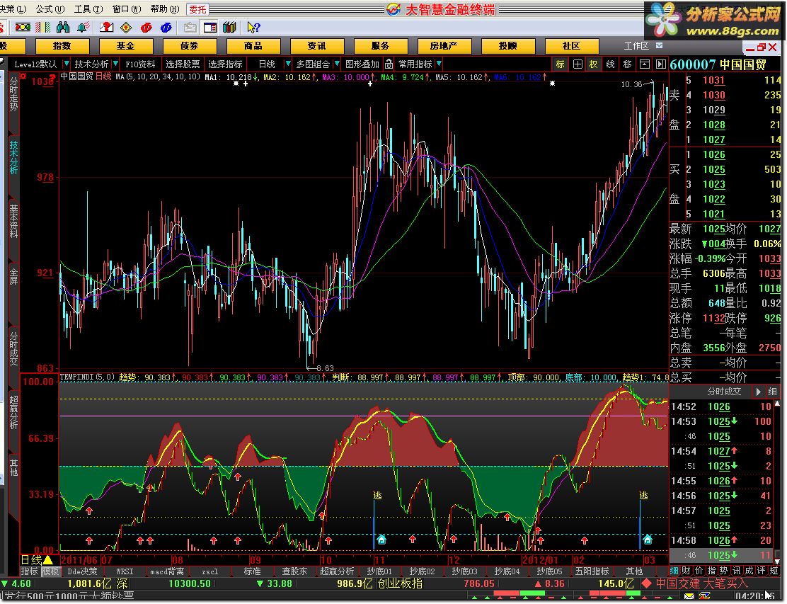Open the 帮助 menu
Viewport: 787px width, 604px height.
pos(165,9)
